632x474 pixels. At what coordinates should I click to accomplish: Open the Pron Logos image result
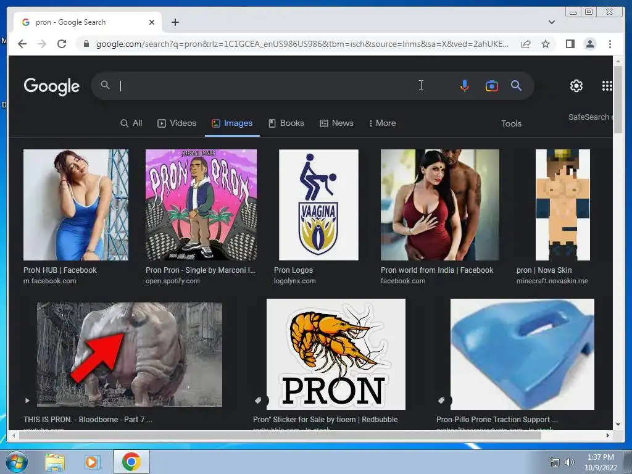tap(318, 205)
